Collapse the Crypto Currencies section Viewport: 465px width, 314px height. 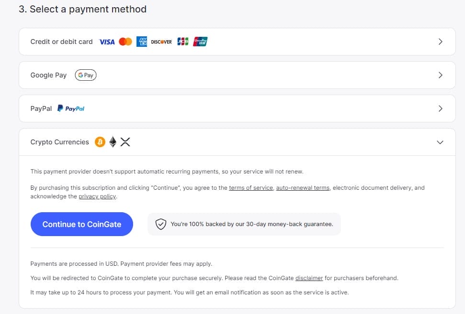(x=440, y=142)
